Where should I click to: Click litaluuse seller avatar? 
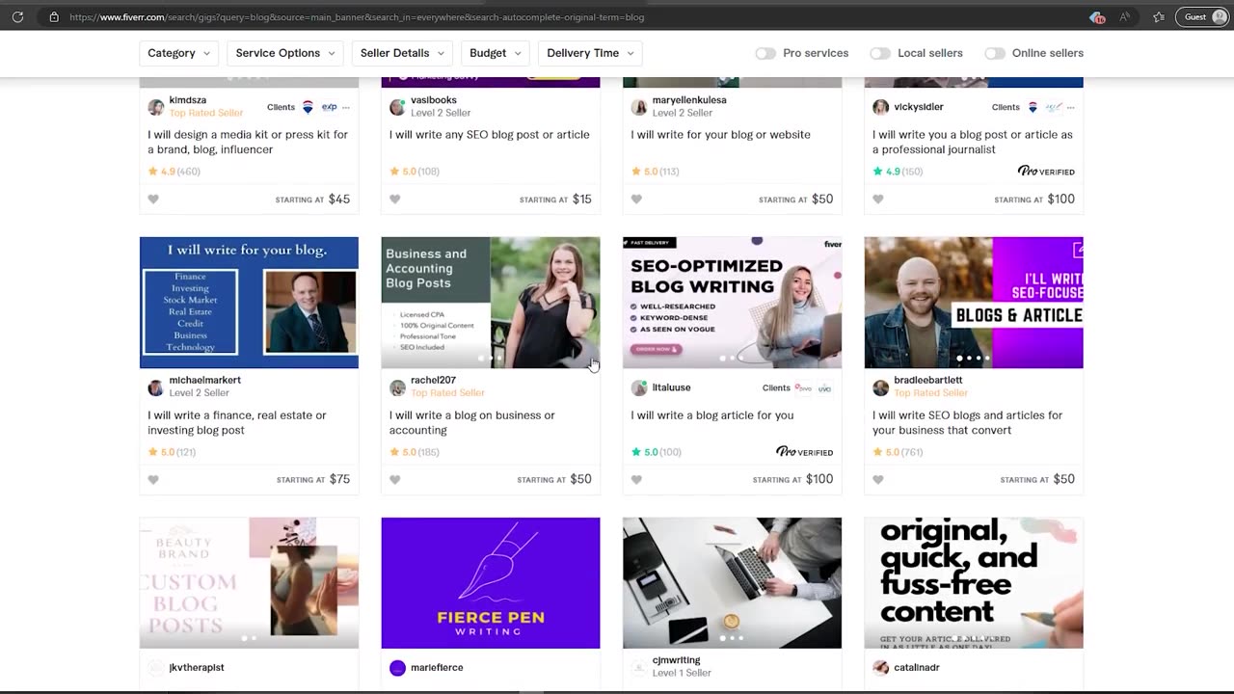pyautogui.click(x=639, y=387)
